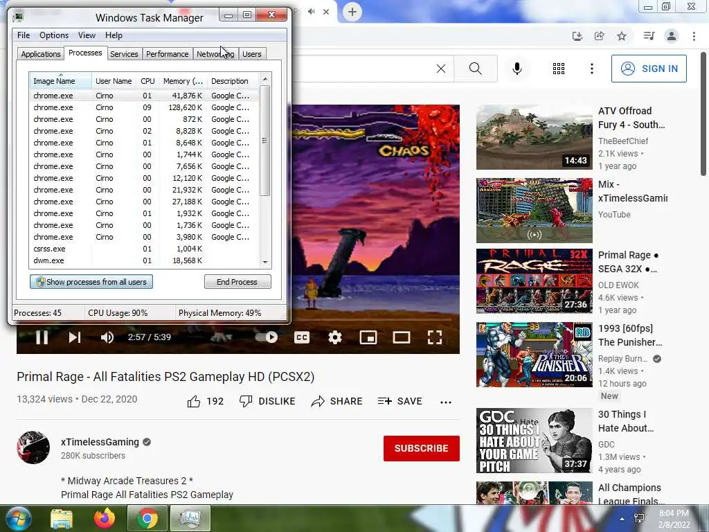Open Task Manager View menu

87,35
